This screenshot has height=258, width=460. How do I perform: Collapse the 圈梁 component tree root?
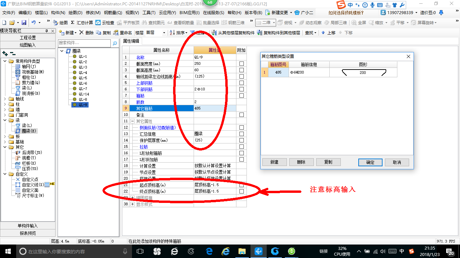(62, 51)
